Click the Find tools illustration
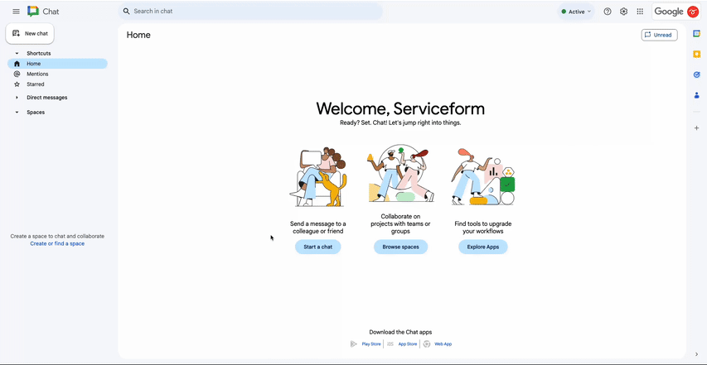The height and width of the screenshot is (365, 707). (483, 176)
